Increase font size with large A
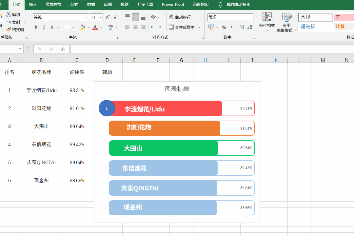Viewport: 354px width, 236px height. 108,17
